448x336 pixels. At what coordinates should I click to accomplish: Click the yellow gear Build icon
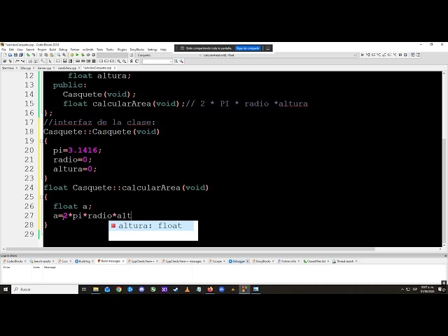[72, 55]
